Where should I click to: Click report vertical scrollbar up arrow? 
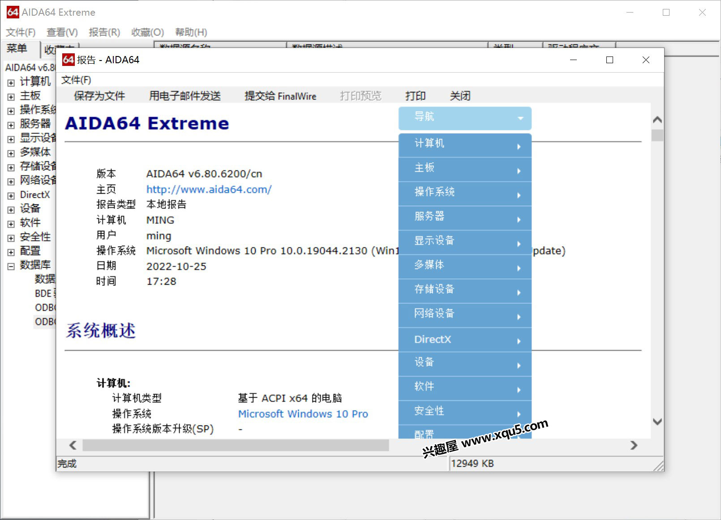point(657,120)
